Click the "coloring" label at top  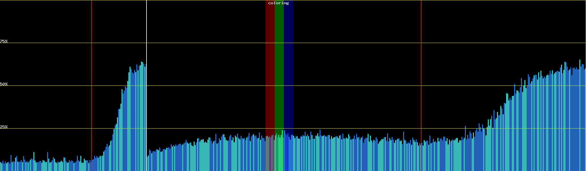[278, 3]
